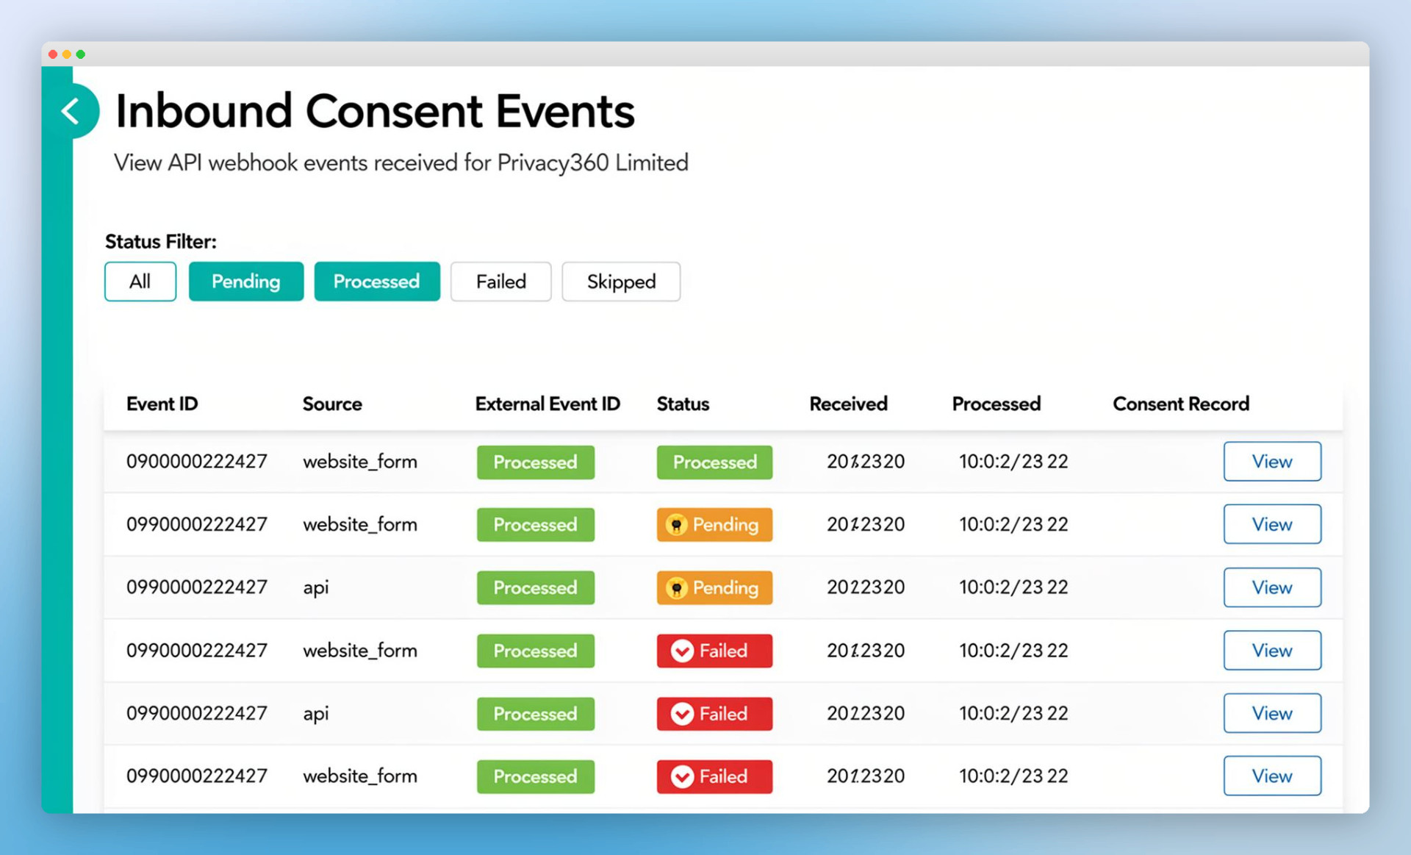Image resolution: width=1411 pixels, height=855 pixels.
Task: Toggle the Processed status filter
Action: click(377, 282)
